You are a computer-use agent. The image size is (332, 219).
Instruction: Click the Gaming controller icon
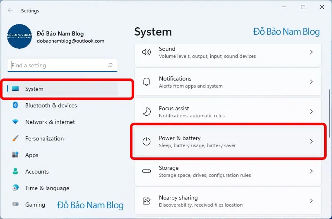(x=15, y=204)
